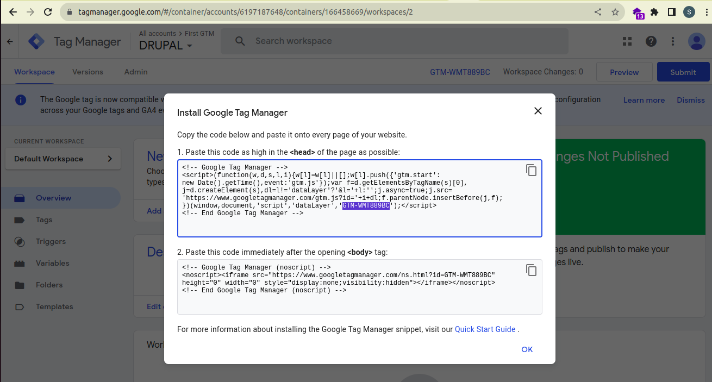The height and width of the screenshot is (382, 712).
Task: Click inside the body noscript code box
Action: point(360,287)
